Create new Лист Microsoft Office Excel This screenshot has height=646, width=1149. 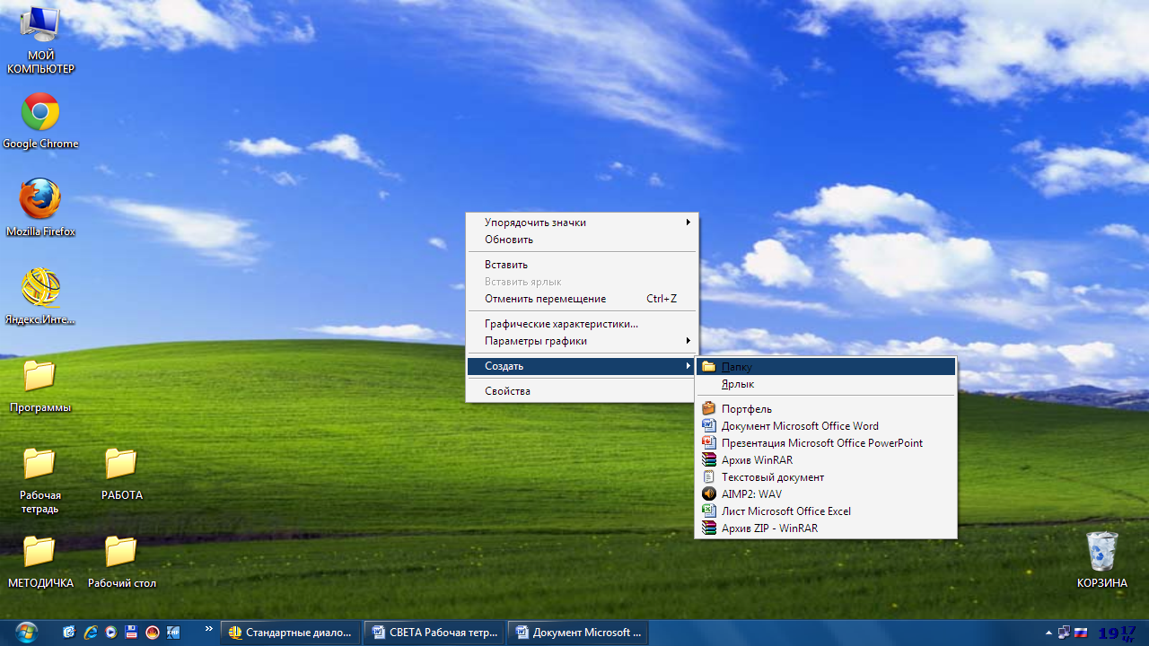click(x=826, y=511)
